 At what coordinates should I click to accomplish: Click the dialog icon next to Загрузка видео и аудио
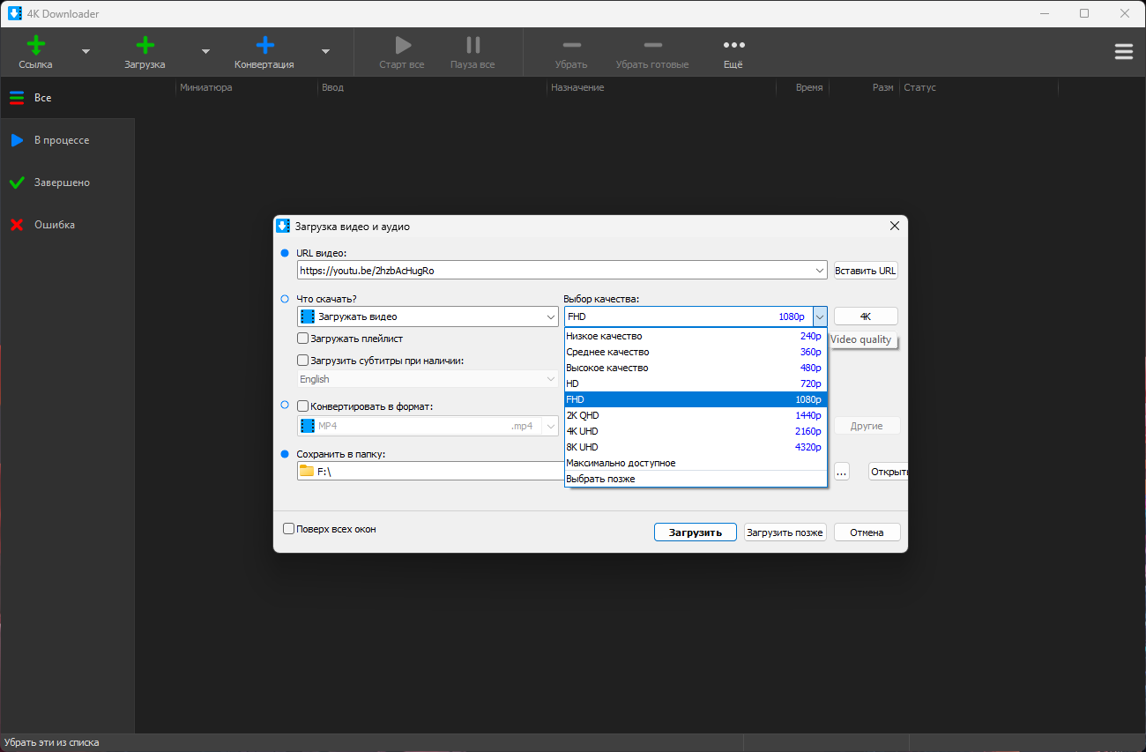(x=283, y=226)
